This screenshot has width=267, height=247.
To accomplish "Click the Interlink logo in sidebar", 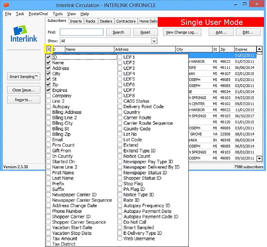I will [x=24, y=34].
